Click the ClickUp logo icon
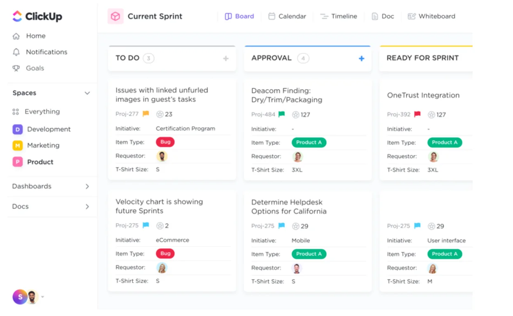 pyautogui.click(x=17, y=17)
